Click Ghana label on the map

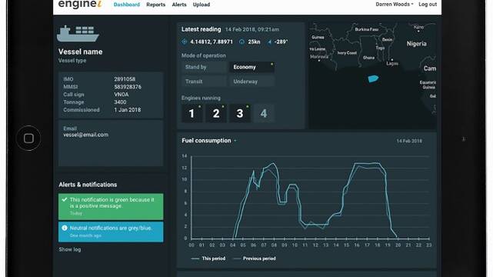pyautogui.click(x=368, y=58)
